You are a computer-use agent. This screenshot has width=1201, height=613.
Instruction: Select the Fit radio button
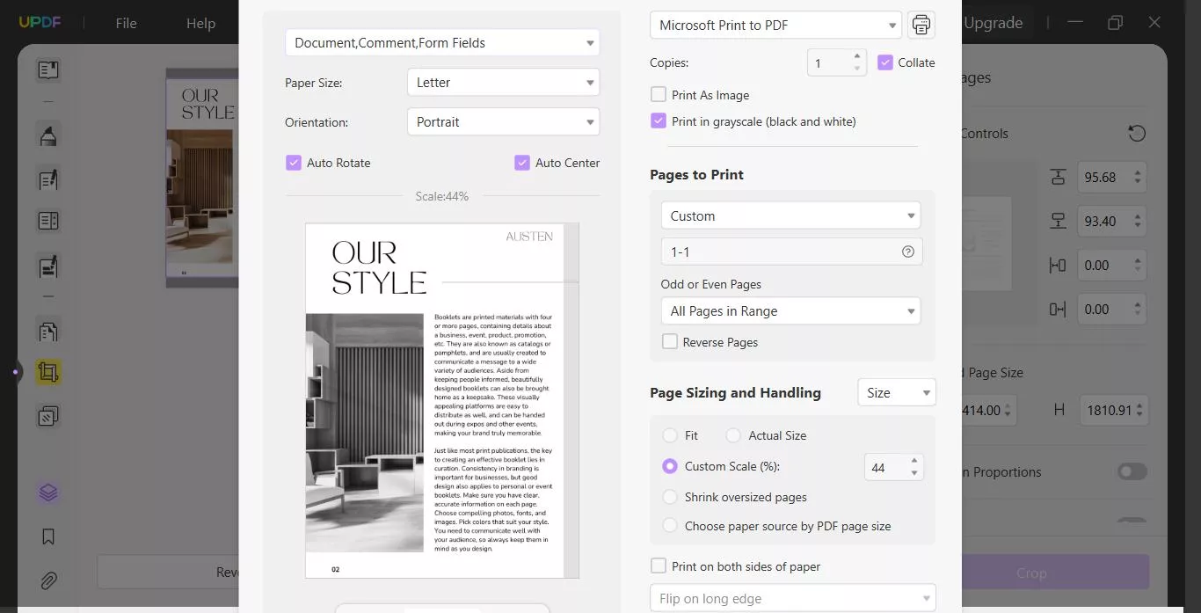670,435
